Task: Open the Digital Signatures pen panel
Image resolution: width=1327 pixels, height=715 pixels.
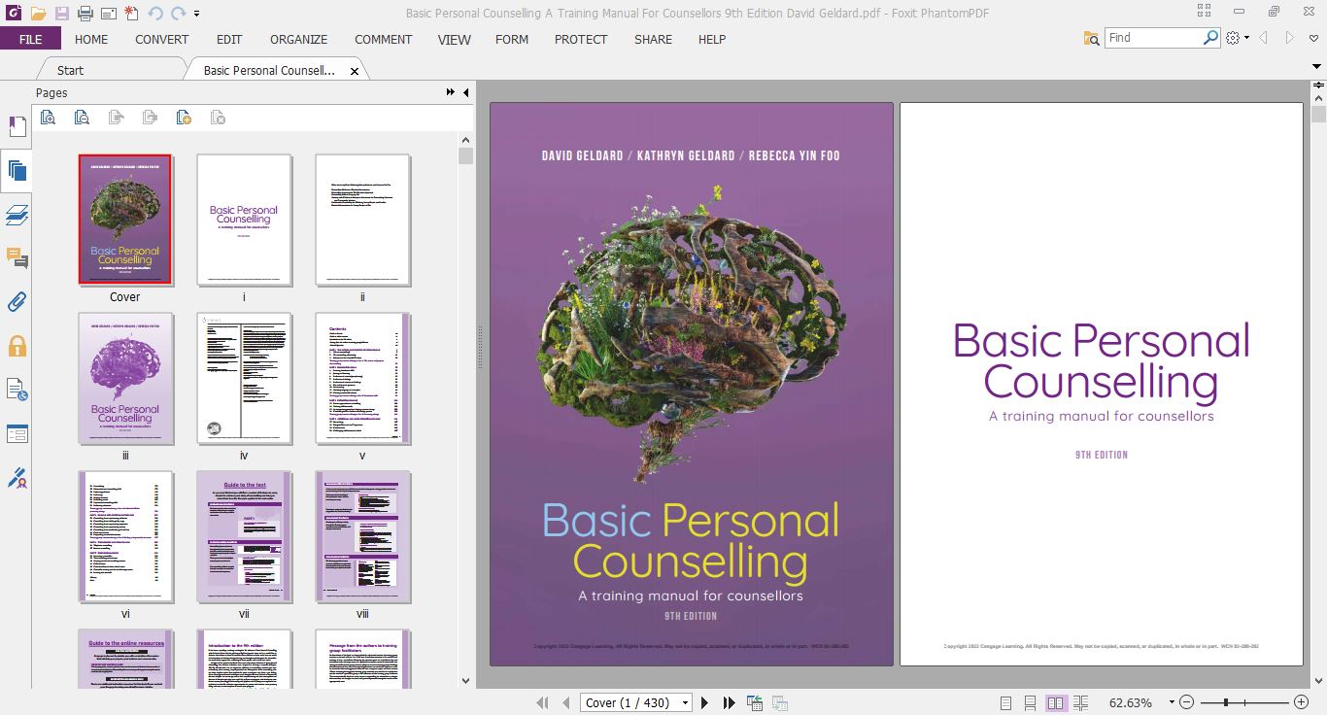Action: pos(17,478)
